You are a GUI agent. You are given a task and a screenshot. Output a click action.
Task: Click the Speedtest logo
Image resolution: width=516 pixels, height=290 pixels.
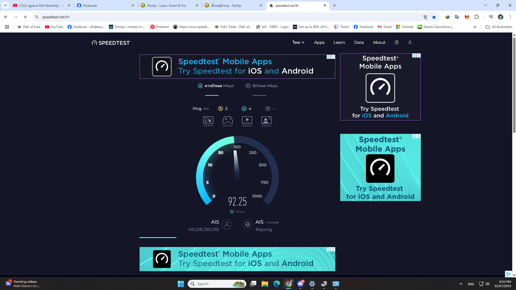point(111,43)
